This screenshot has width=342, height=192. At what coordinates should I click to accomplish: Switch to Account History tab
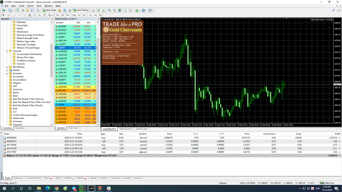click(33, 178)
